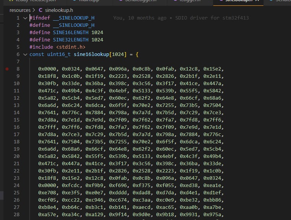The width and height of the screenshot is (291, 220).
Task: Click the stdint.h include on line 5
Action: click(71, 47)
